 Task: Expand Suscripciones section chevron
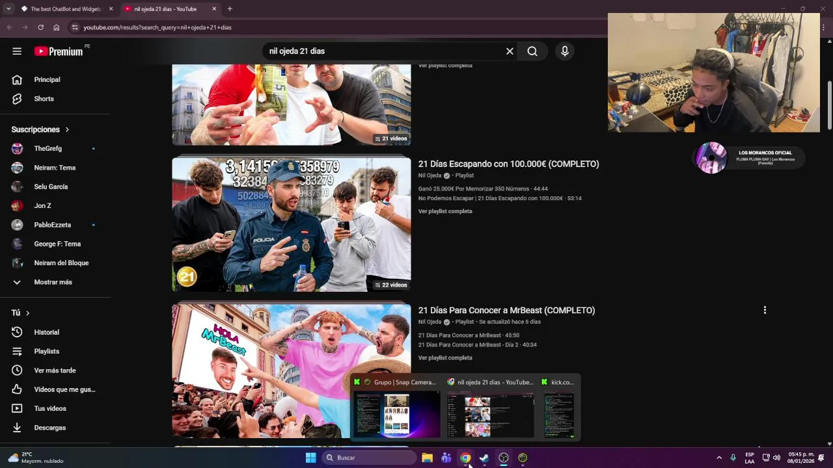pos(67,130)
